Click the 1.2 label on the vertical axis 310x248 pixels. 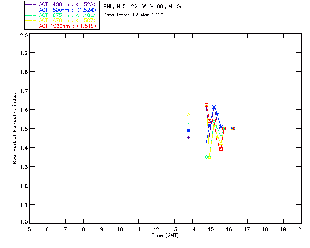[x=24, y=186]
